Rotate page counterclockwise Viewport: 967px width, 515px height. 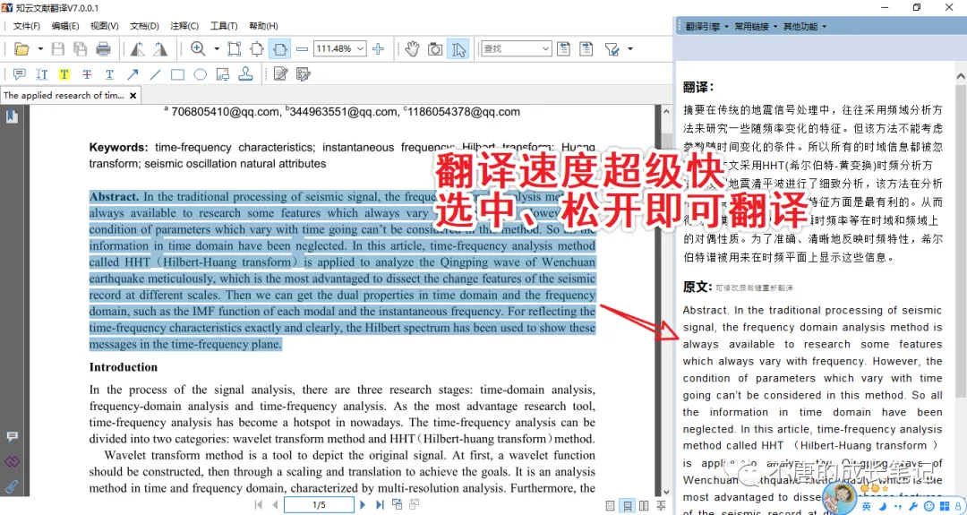pyautogui.click(x=138, y=48)
